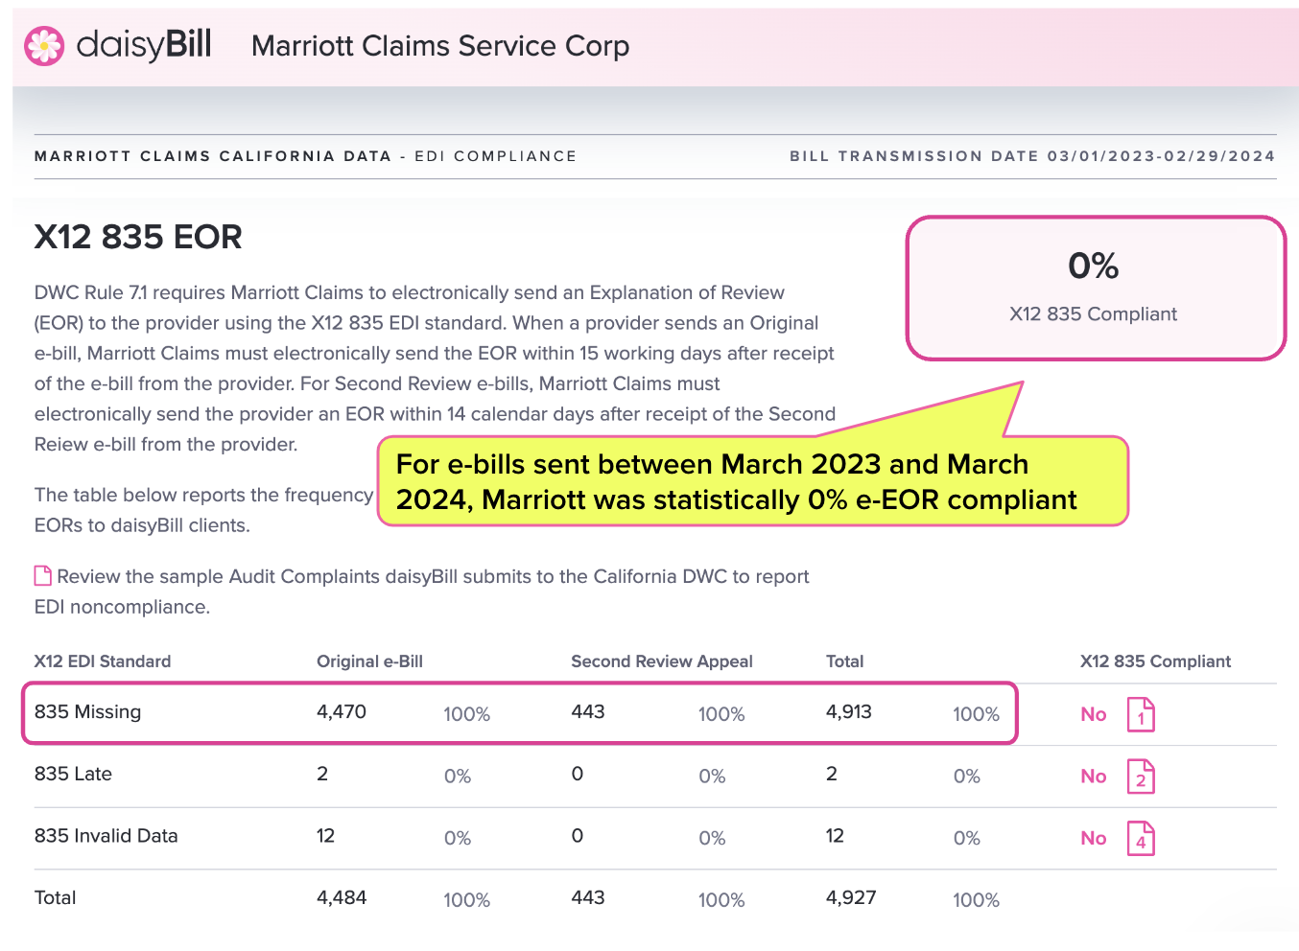Select the 835 Invalid Data row label
1299x951 pixels.
106,836
